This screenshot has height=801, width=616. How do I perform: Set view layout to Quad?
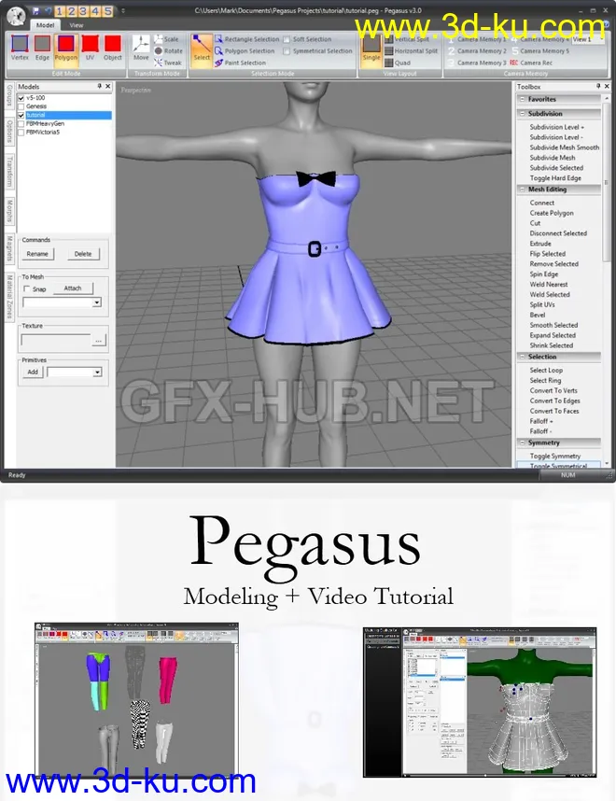(x=398, y=63)
